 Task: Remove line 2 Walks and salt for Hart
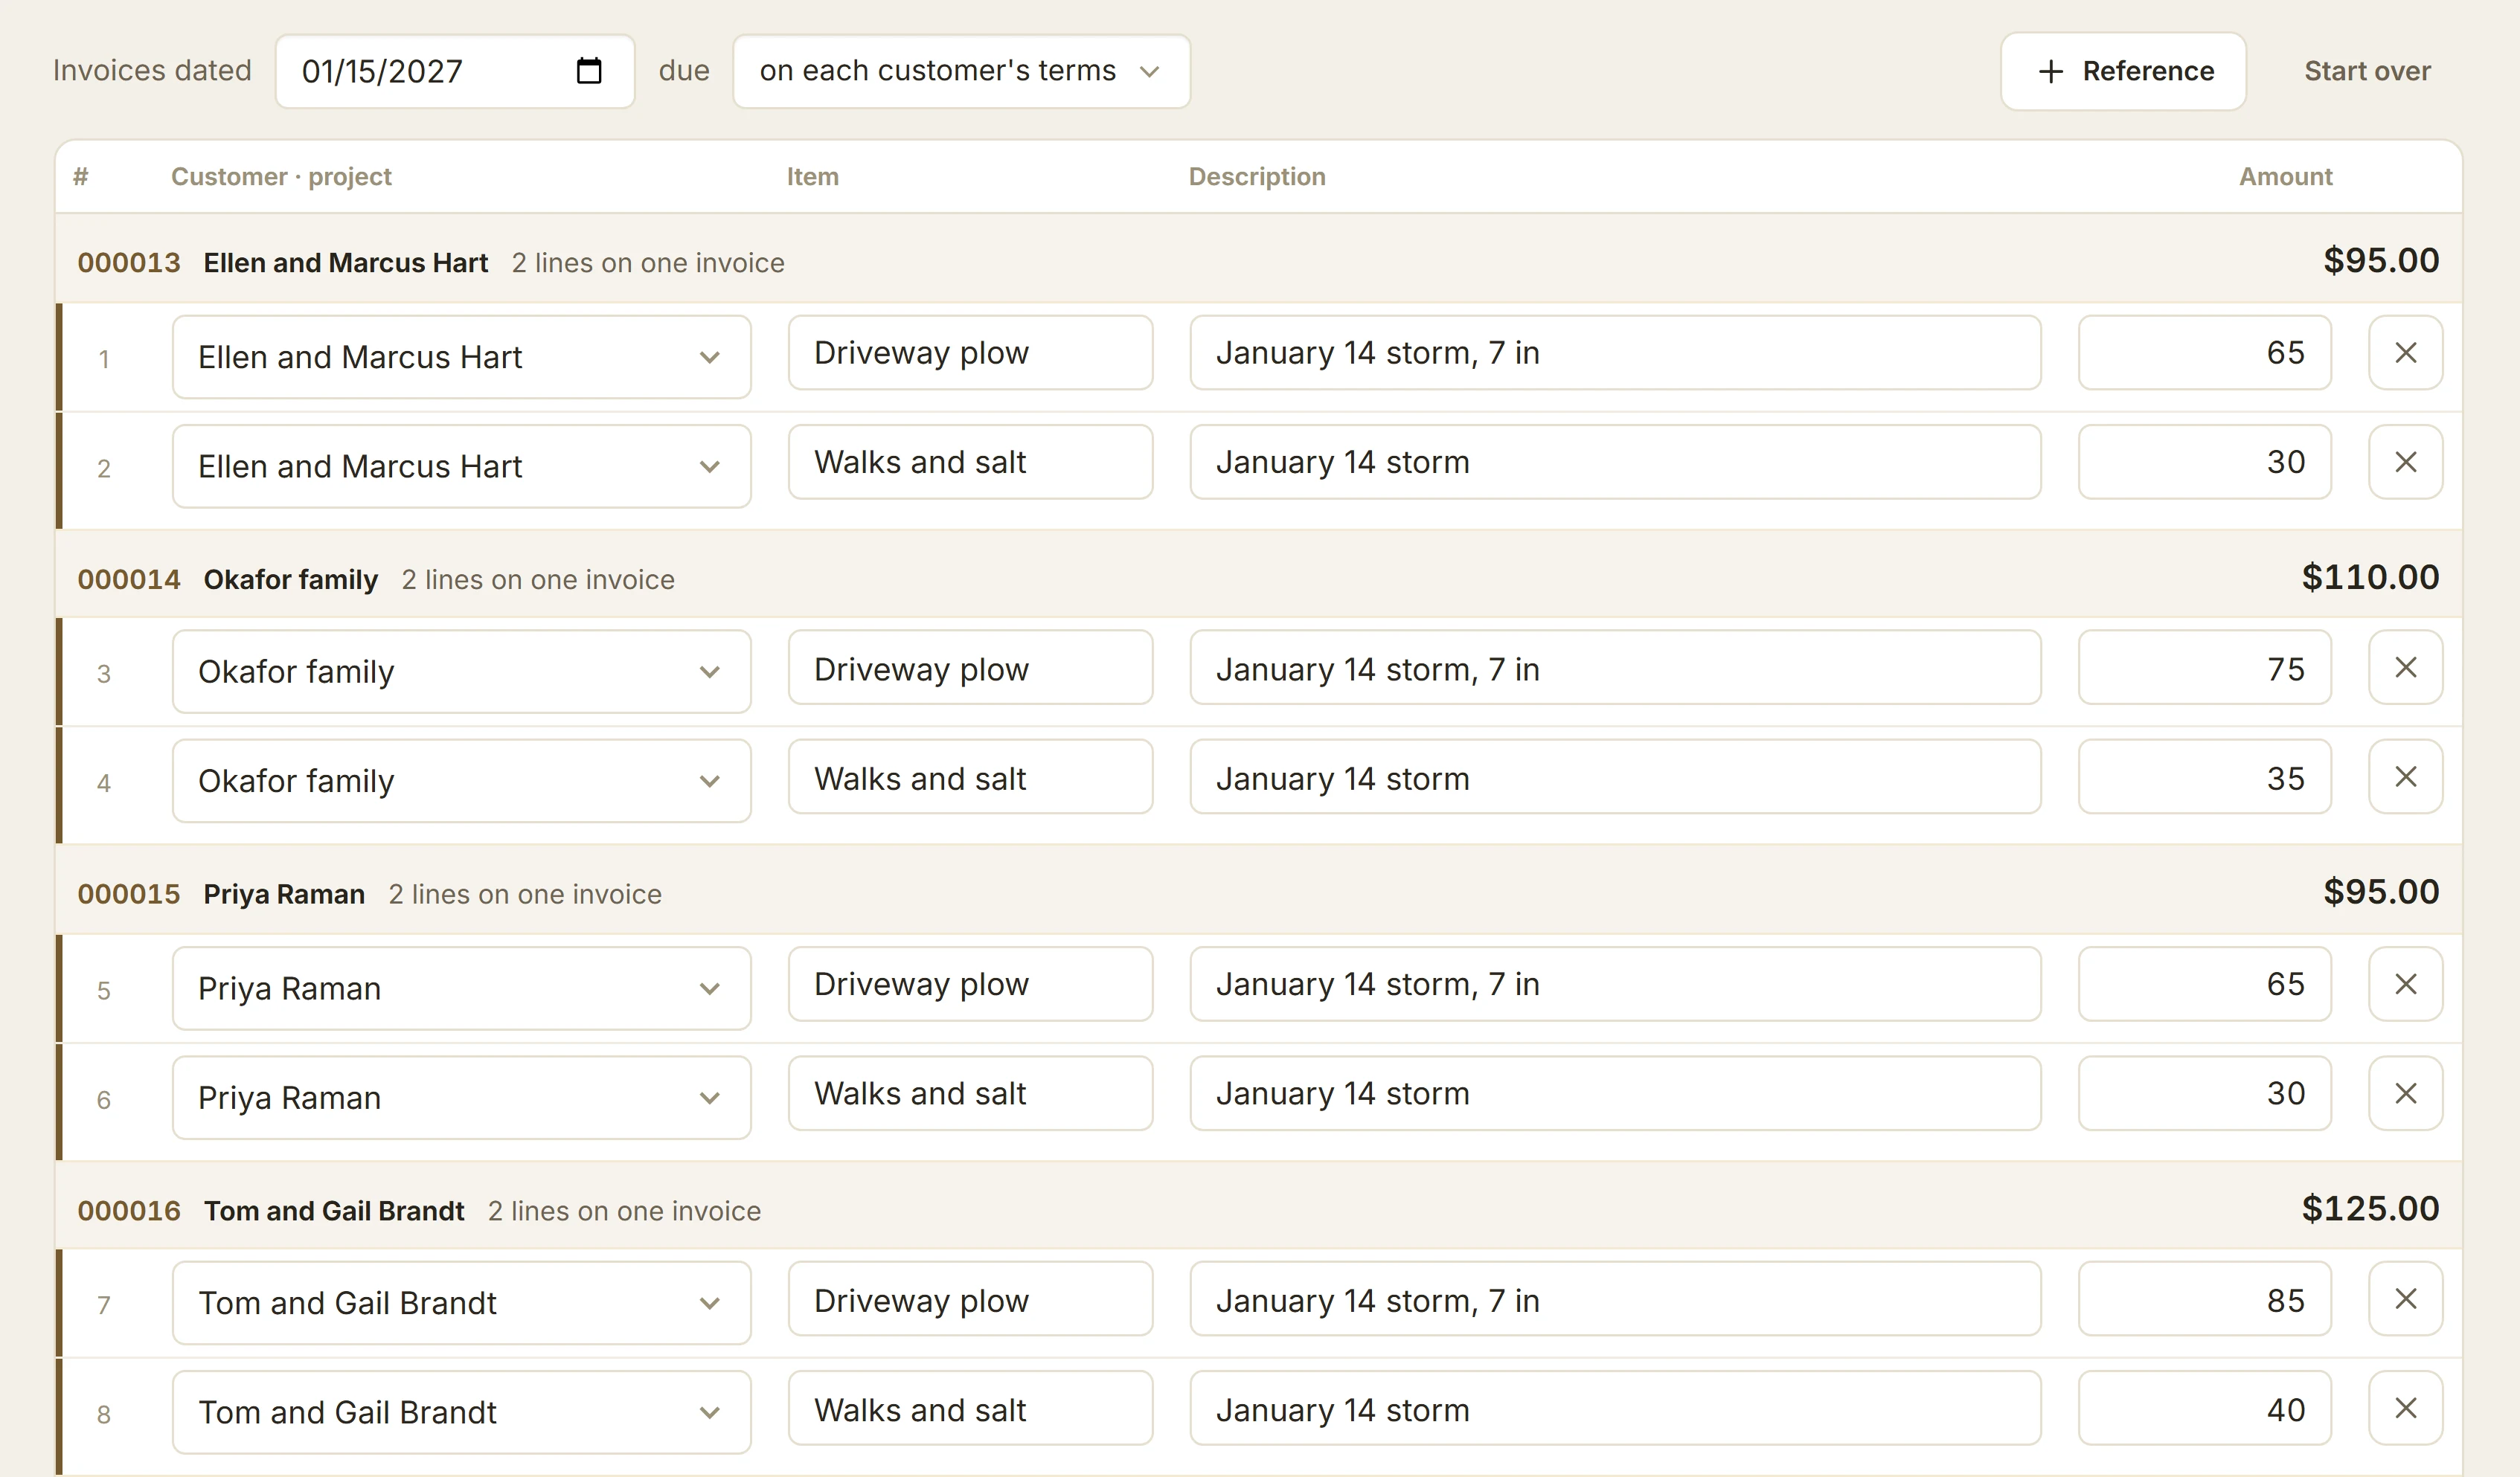[2405, 462]
